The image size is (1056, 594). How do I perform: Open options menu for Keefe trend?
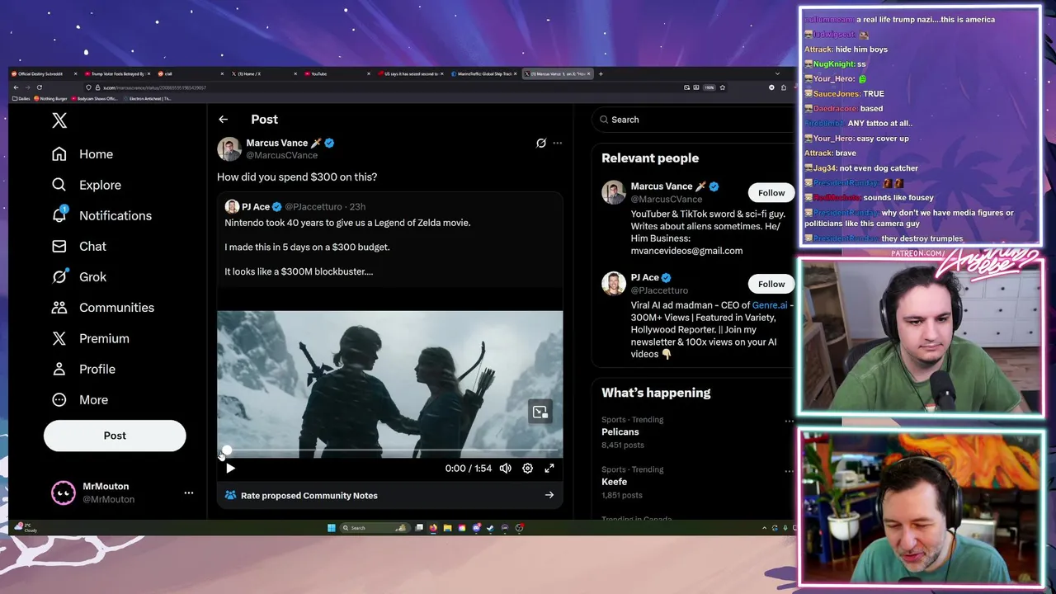click(x=789, y=471)
